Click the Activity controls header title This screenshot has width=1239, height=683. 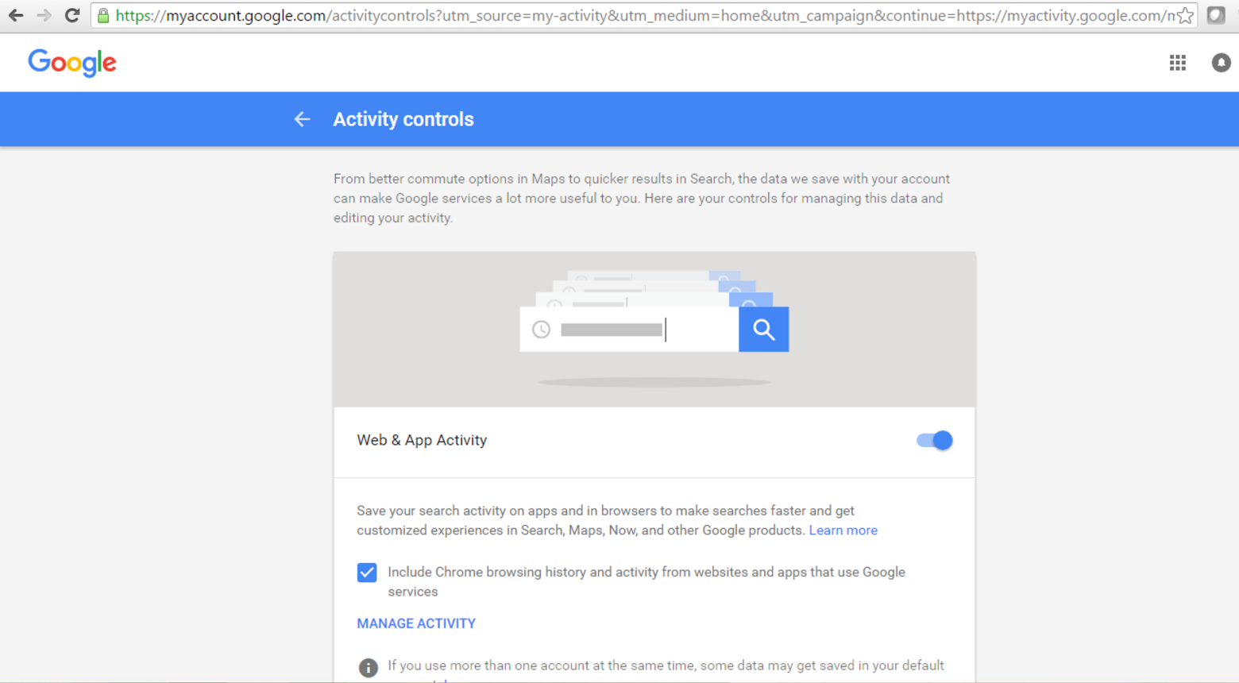click(403, 119)
